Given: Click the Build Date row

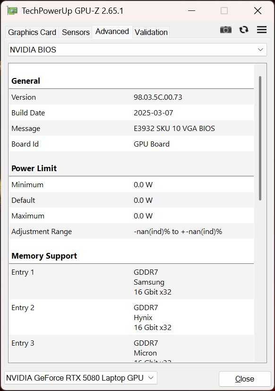Looking at the screenshot, I should [131, 113].
